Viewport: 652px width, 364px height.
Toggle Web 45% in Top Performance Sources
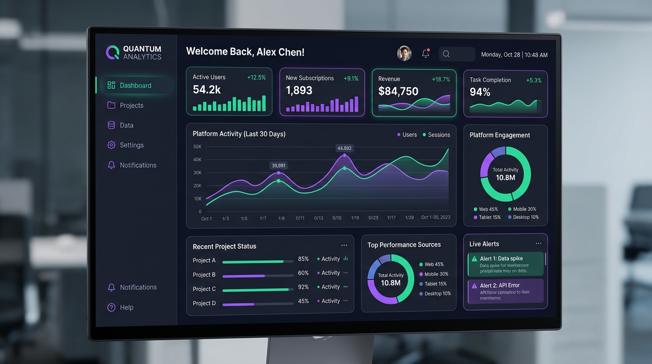pyautogui.click(x=432, y=264)
